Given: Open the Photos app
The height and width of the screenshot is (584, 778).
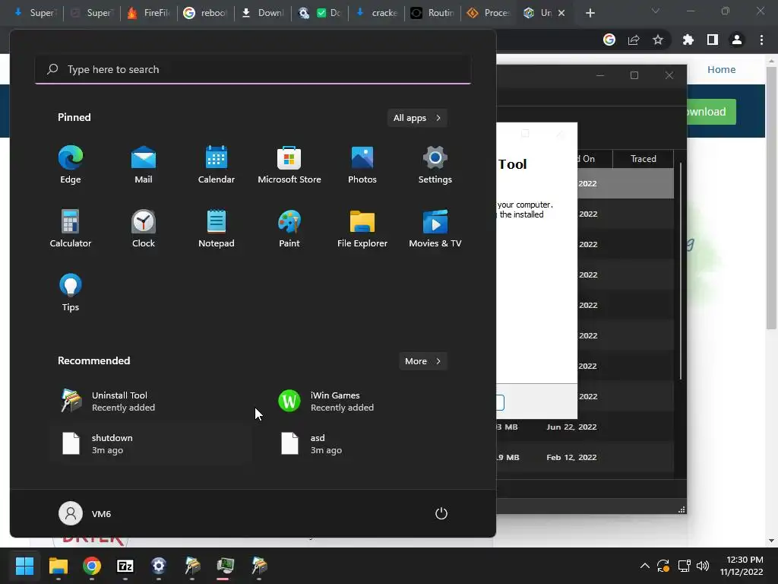Looking at the screenshot, I should 362,165.
